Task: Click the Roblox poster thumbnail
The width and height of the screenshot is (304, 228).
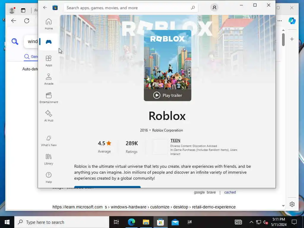Action: click(167, 60)
